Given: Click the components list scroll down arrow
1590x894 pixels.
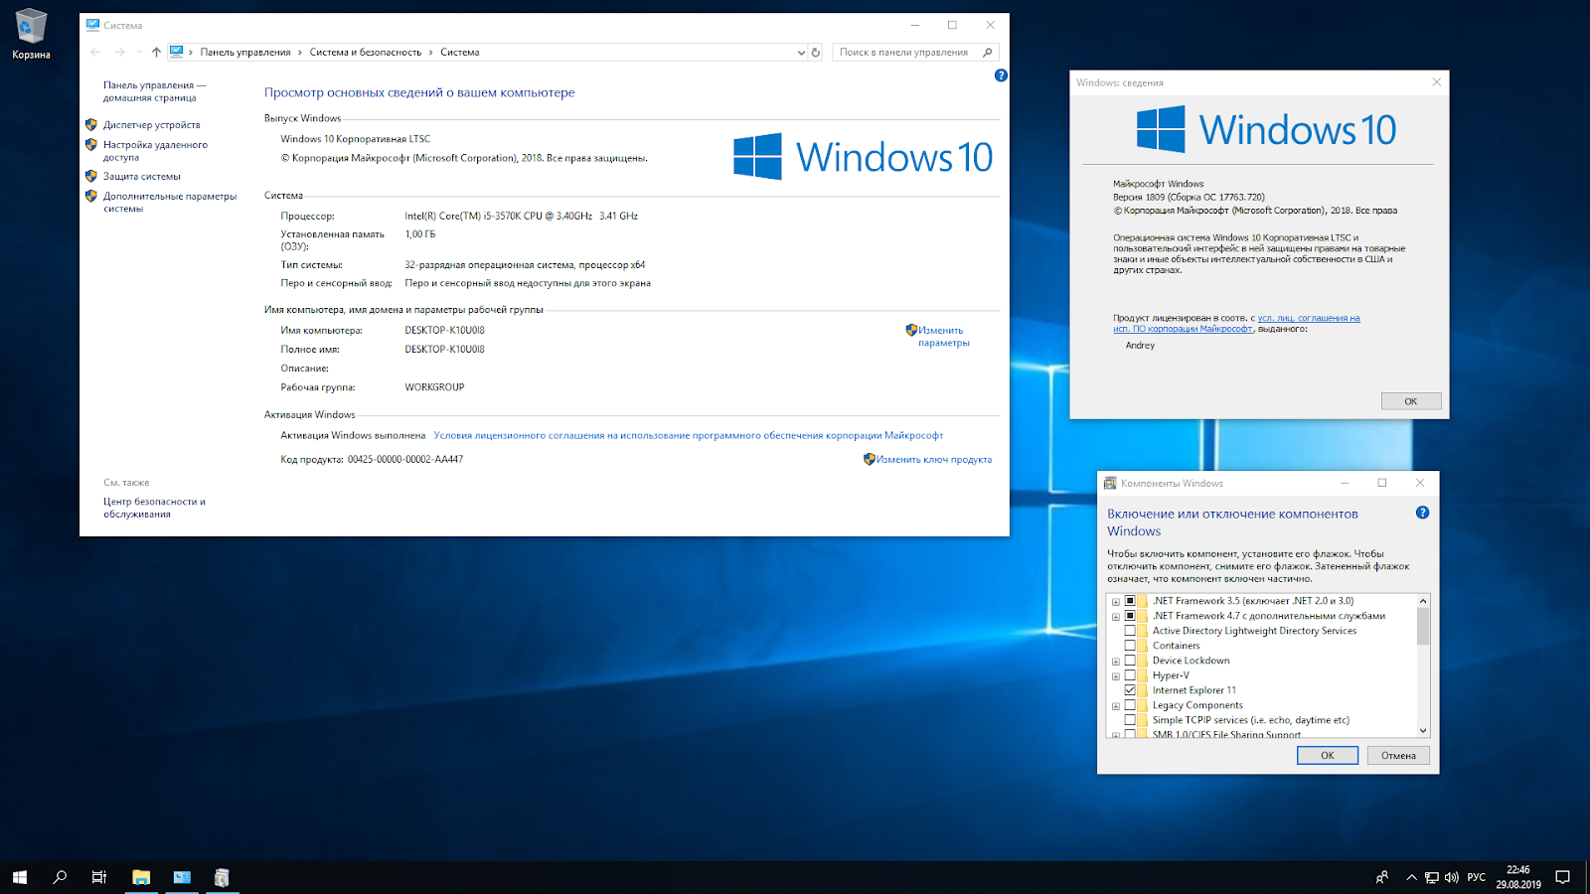Looking at the screenshot, I should tap(1423, 730).
